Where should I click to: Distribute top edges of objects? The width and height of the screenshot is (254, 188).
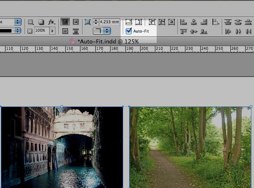tap(228, 22)
